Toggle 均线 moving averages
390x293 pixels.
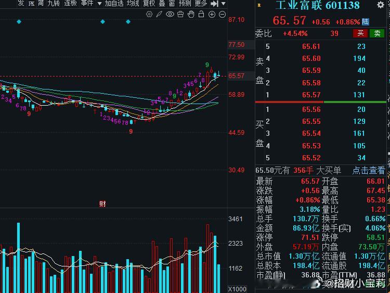coord(133,3)
